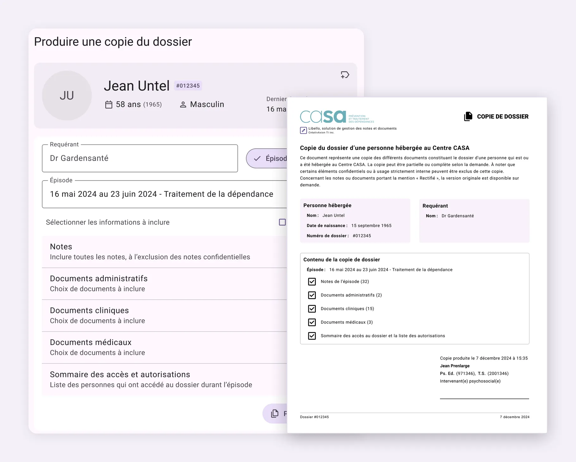
Task: Expand the Documents médicaux row
Action: (165, 348)
